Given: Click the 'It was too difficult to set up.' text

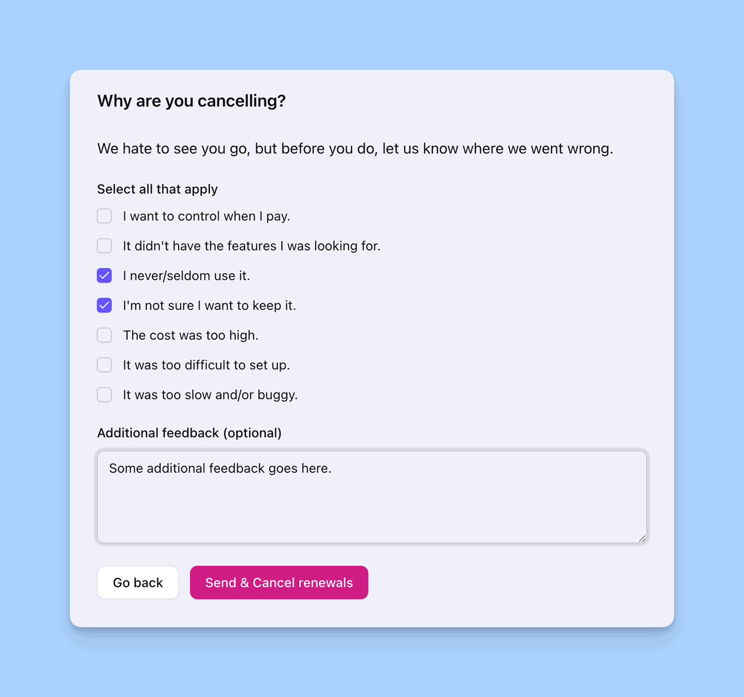Looking at the screenshot, I should coord(206,366).
